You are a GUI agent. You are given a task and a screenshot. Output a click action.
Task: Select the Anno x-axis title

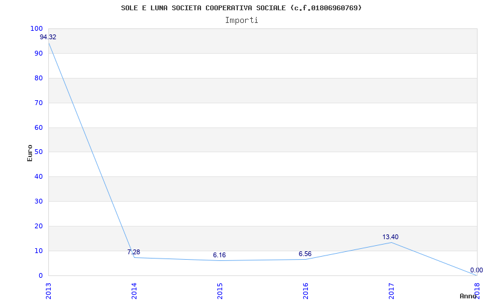tap(468, 296)
